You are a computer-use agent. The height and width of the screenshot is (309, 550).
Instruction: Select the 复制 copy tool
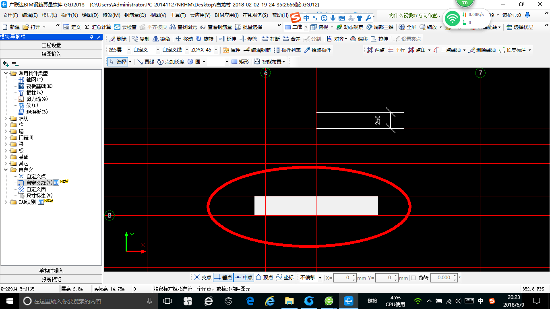click(140, 39)
